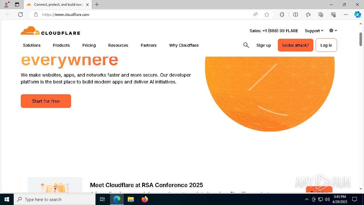
Task: Open the notification center icon
Action: pyautogui.click(x=355, y=199)
